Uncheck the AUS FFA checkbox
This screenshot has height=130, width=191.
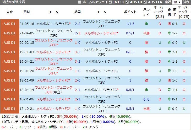coord(145,2)
